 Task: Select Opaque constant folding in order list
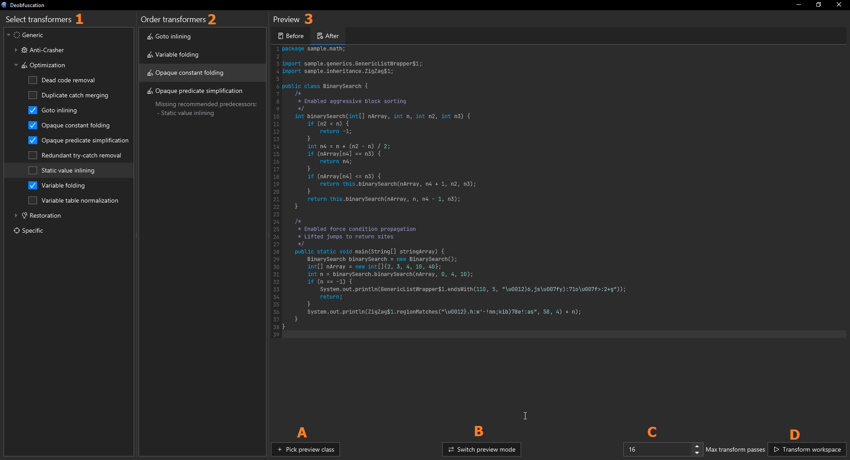(x=202, y=73)
